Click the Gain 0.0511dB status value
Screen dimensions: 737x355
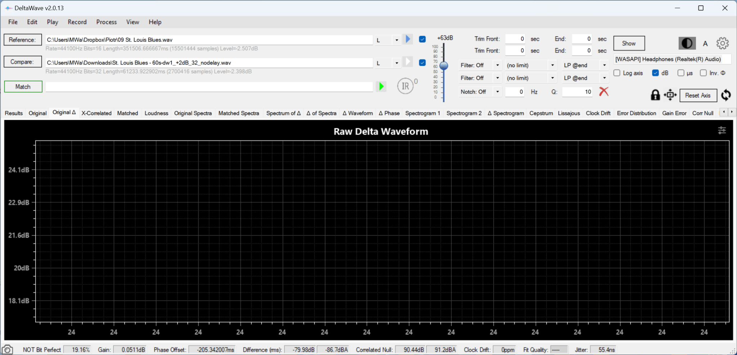point(130,350)
